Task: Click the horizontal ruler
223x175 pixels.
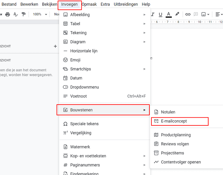Action: pyautogui.click(x=187, y=22)
